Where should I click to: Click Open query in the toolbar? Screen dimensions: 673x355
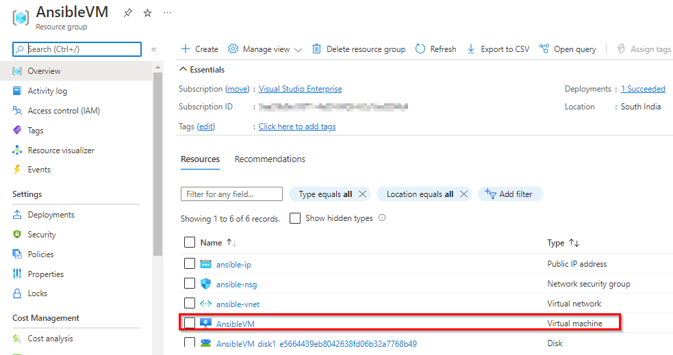(568, 49)
